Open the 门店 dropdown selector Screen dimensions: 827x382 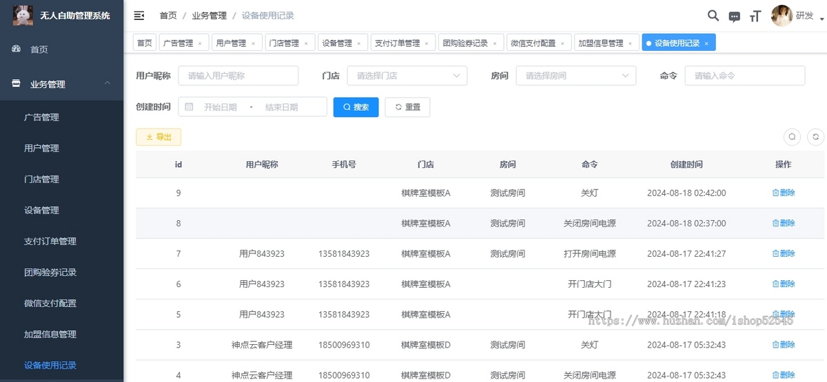click(x=407, y=76)
